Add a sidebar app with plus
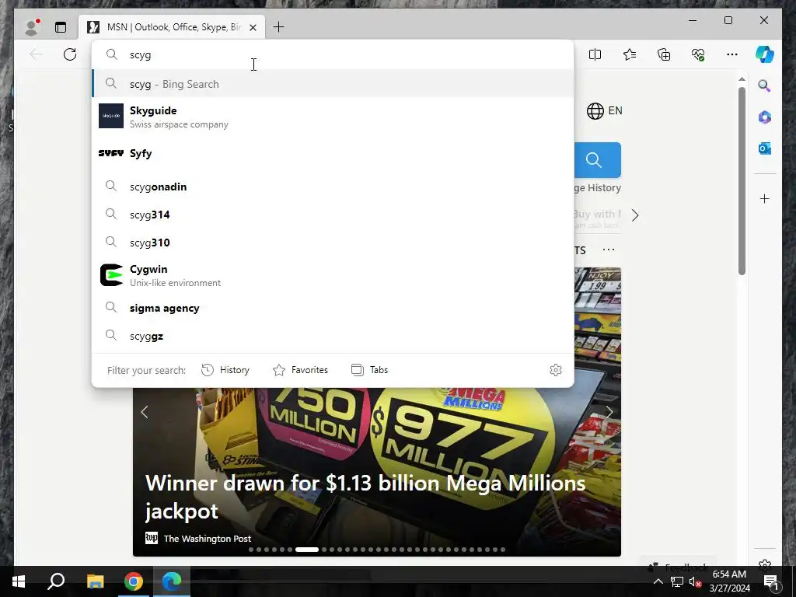This screenshot has width=796, height=597. (765, 198)
